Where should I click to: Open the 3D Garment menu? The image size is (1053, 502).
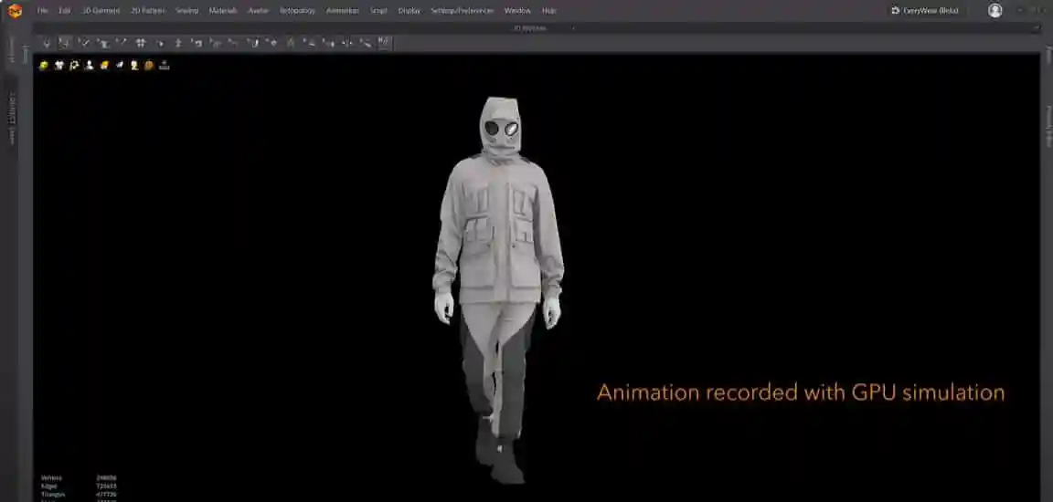click(101, 11)
